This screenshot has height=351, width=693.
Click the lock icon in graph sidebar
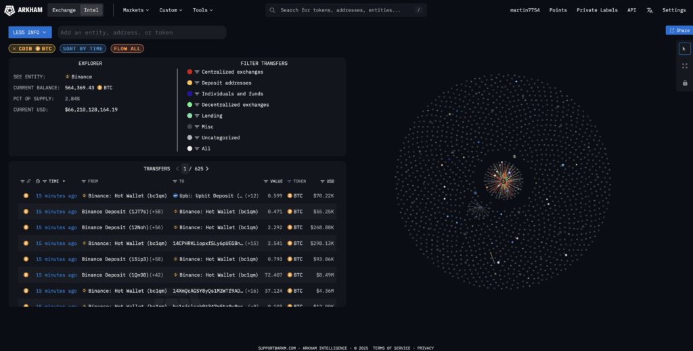(x=685, y=83)
